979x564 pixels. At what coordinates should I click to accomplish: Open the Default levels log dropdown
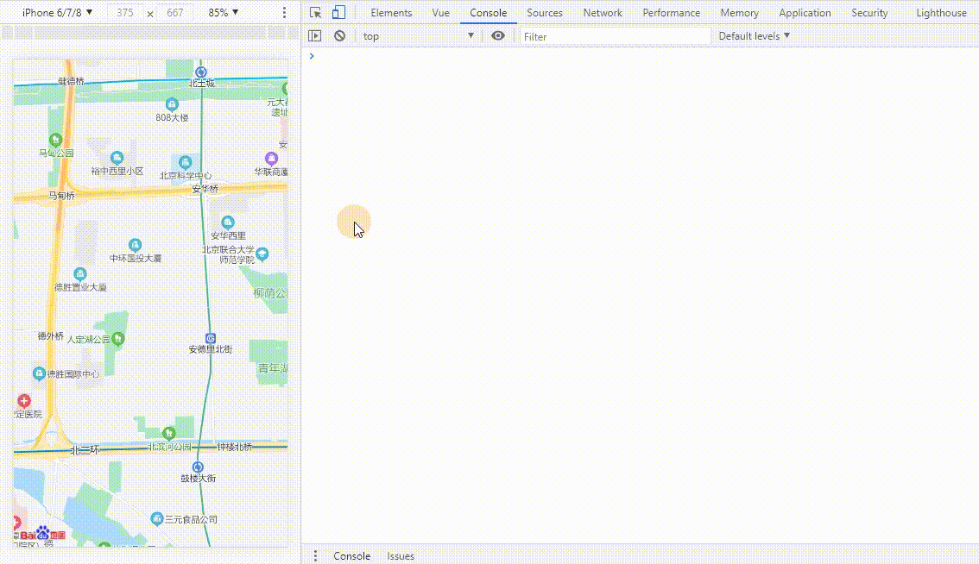pyautogui.click(x=755, y=36)
